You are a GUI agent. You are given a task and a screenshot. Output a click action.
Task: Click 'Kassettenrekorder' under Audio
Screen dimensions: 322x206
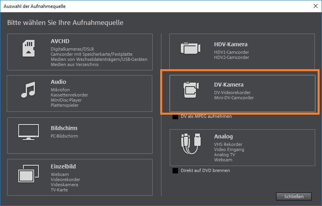[x=69, y=95]
